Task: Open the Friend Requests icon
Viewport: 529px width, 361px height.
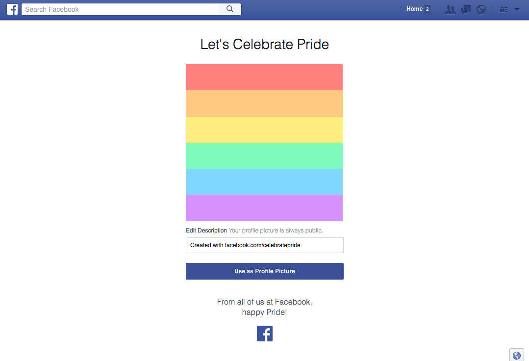Action: click(x=451, y=9)
